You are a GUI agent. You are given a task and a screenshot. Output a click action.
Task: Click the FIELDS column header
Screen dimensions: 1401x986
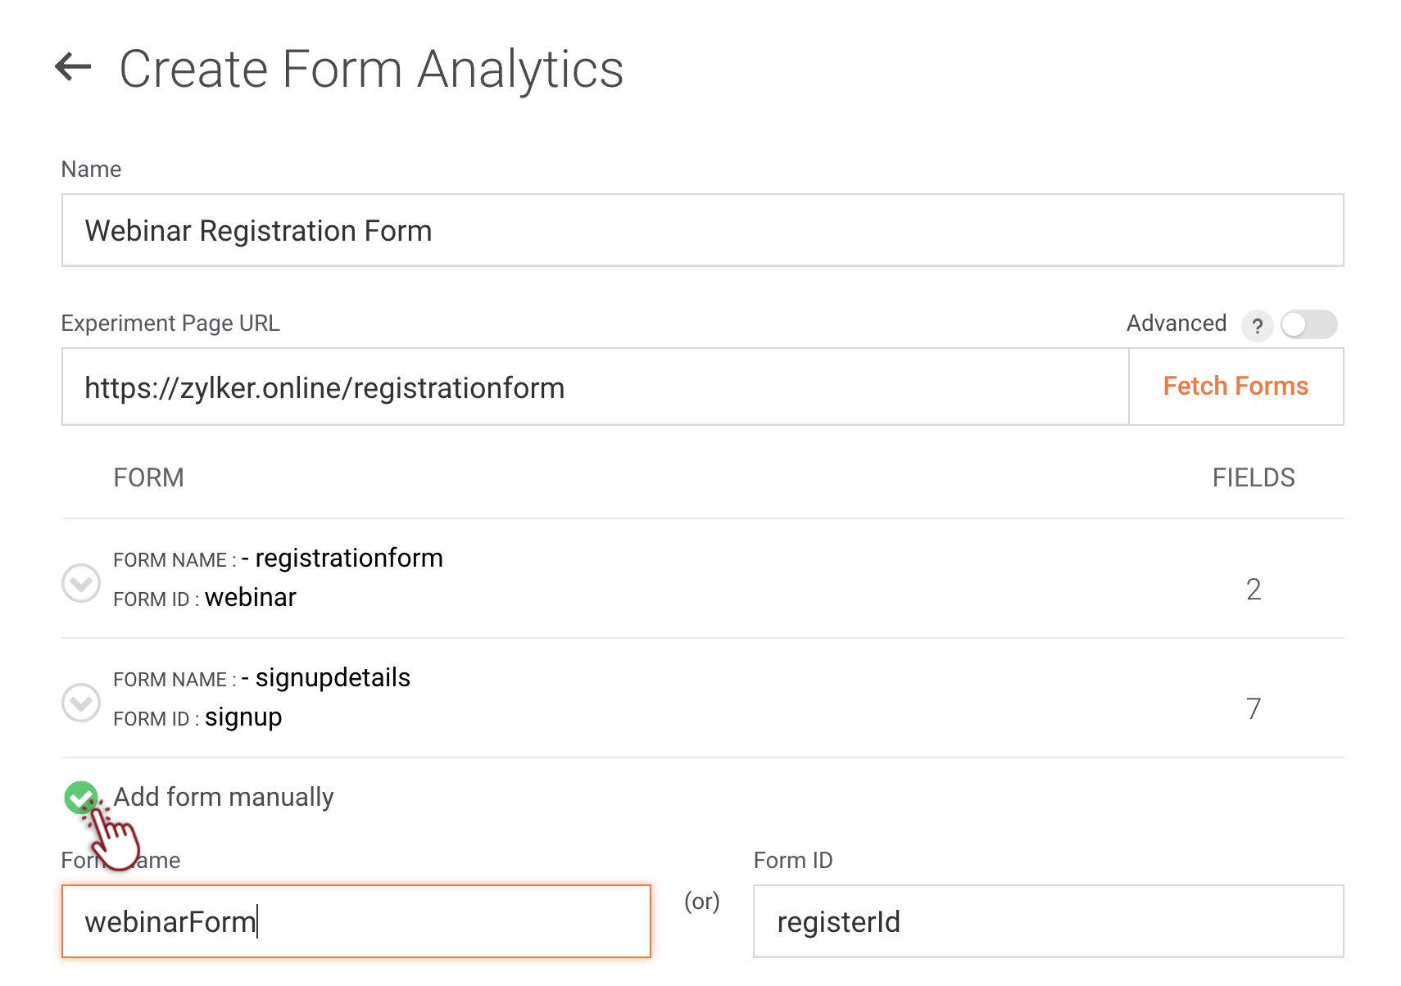pyautogui.click(x=1253, y=477)
